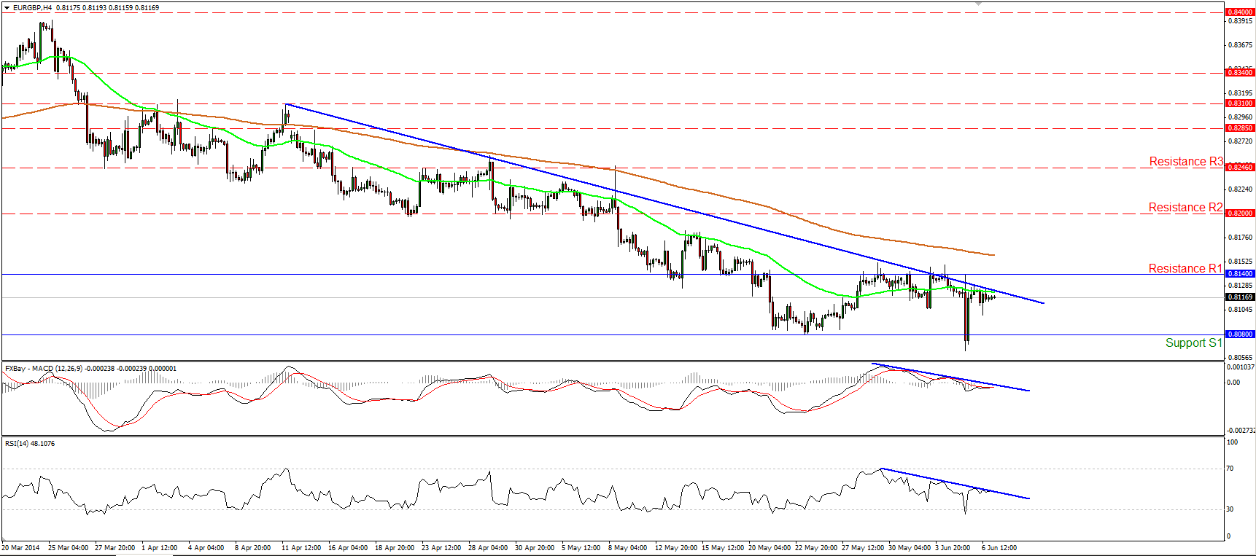Viewport: 1256px width, 556px height.
Task: Click the current price tag 0.81169
Action: 1240,297
